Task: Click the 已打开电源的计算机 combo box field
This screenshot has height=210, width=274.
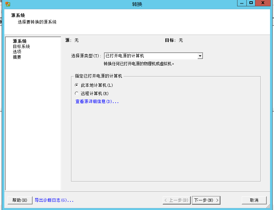Action: tap(153, 56)
